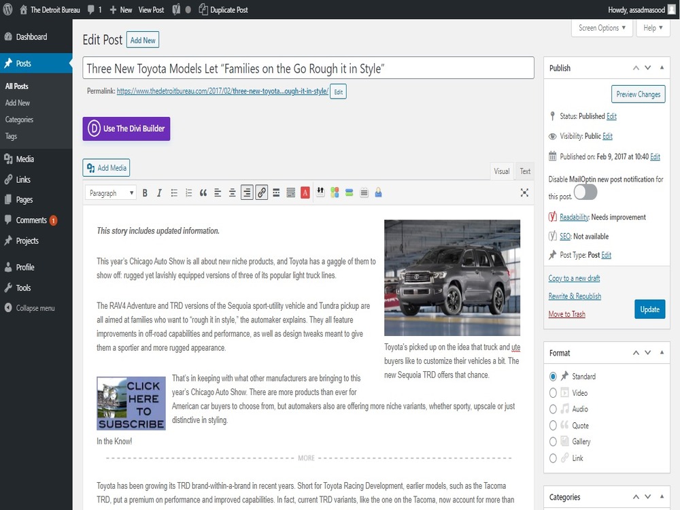
Task: Select the Link post format
Action: [x=553, y=458]
